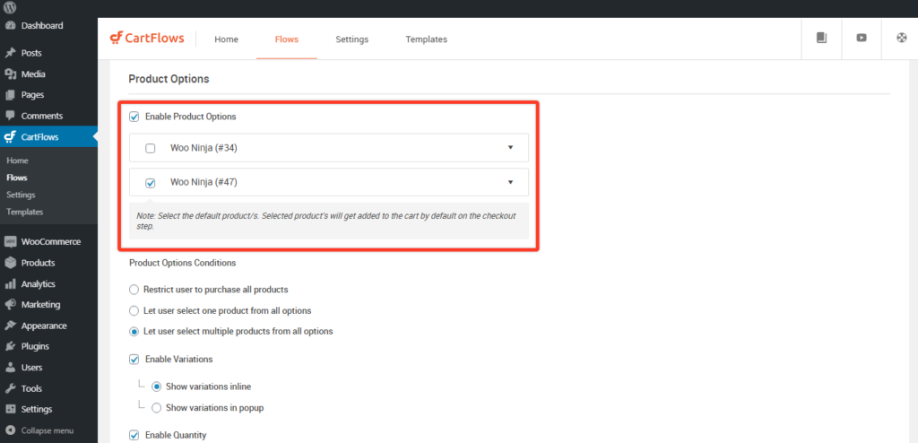Expand Woo Ninja (#34) dropdown arrow
Screen dimensions: 918x443
pyautogui.click(x=510, y=148)
